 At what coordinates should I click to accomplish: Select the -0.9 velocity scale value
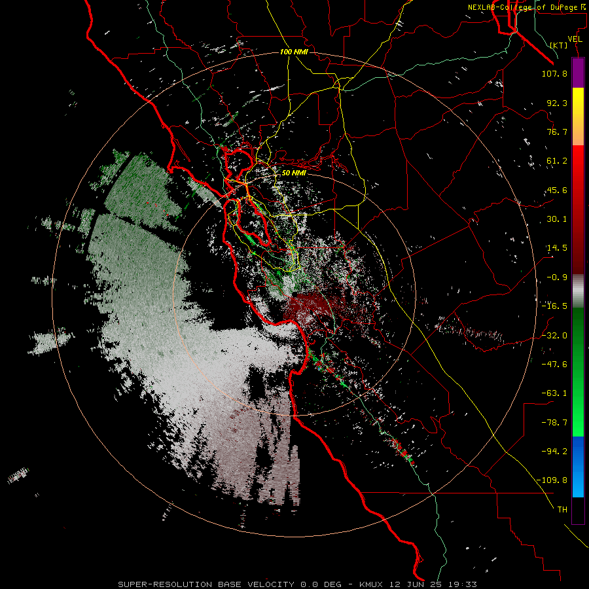pyautogui.click(x=557, y=277)
